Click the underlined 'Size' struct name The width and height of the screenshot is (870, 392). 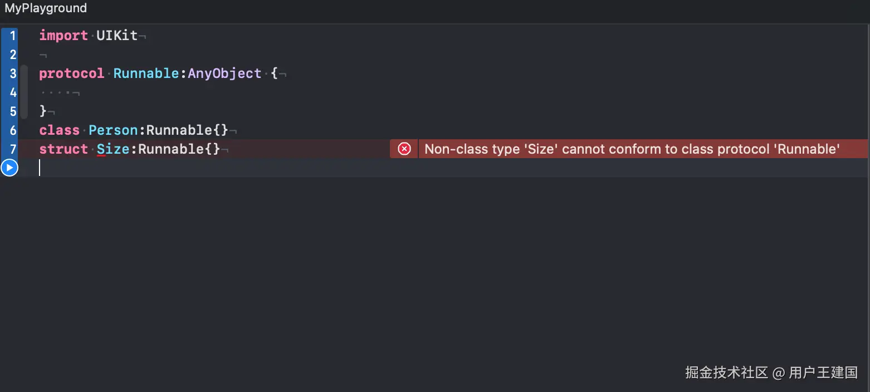tap(113, 149)
